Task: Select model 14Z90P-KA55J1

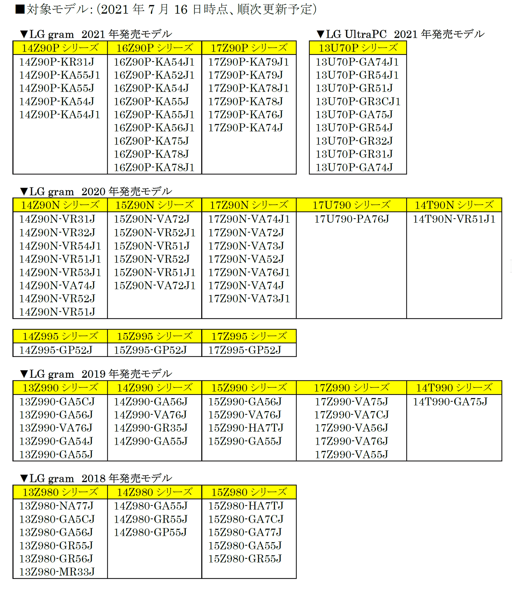Action: tap(60, 75)
